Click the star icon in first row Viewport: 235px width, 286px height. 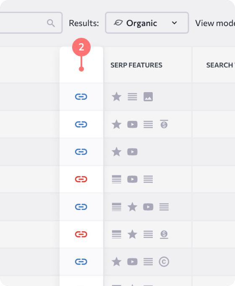117,97
